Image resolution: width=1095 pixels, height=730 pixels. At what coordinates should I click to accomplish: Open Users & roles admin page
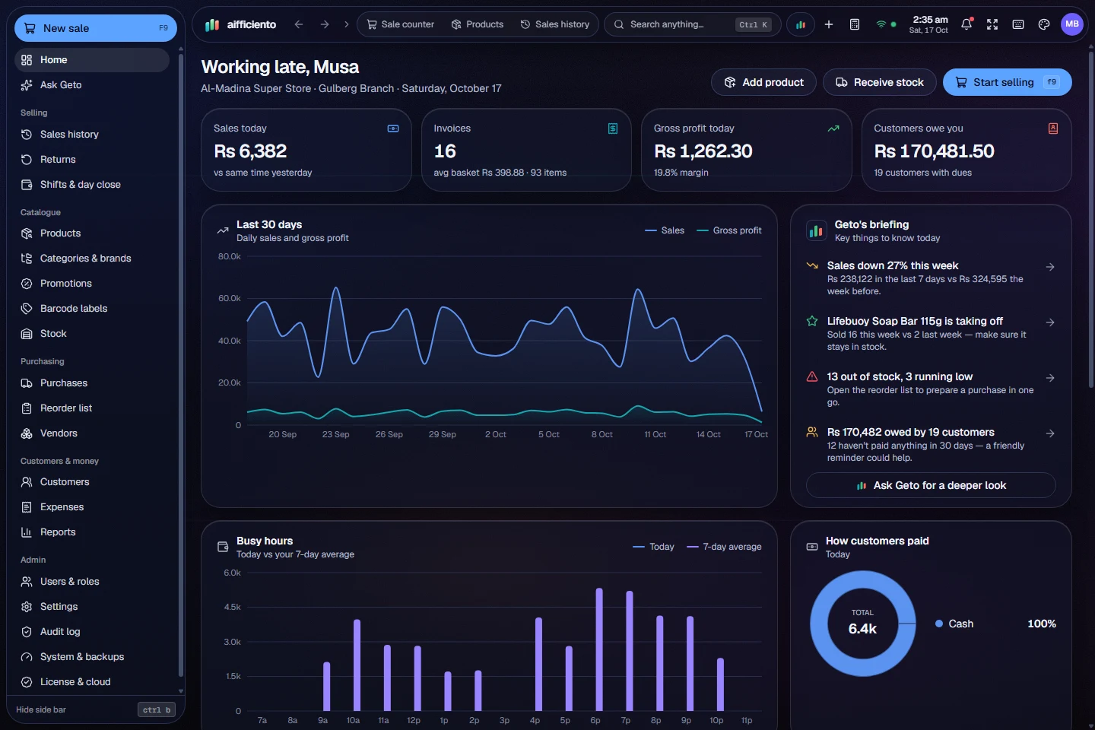(x=91, y=581)
